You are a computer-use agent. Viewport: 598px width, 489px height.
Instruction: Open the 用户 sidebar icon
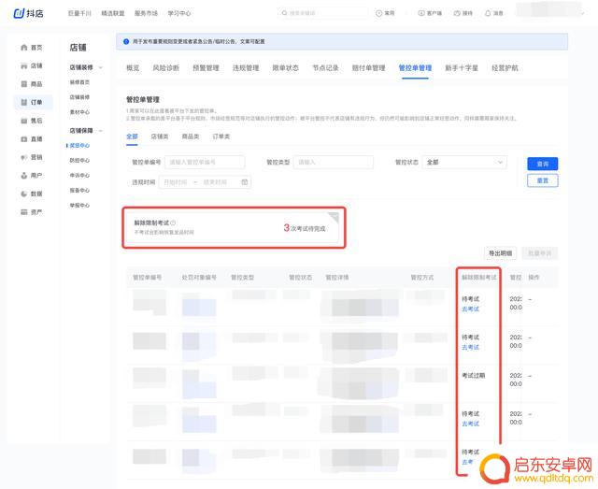(x=24, y=176)
